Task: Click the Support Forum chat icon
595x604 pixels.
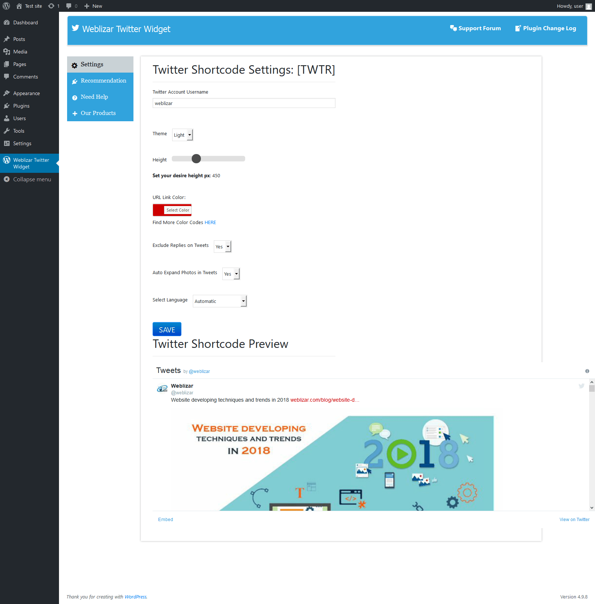Action: click(x=453, y=28)
